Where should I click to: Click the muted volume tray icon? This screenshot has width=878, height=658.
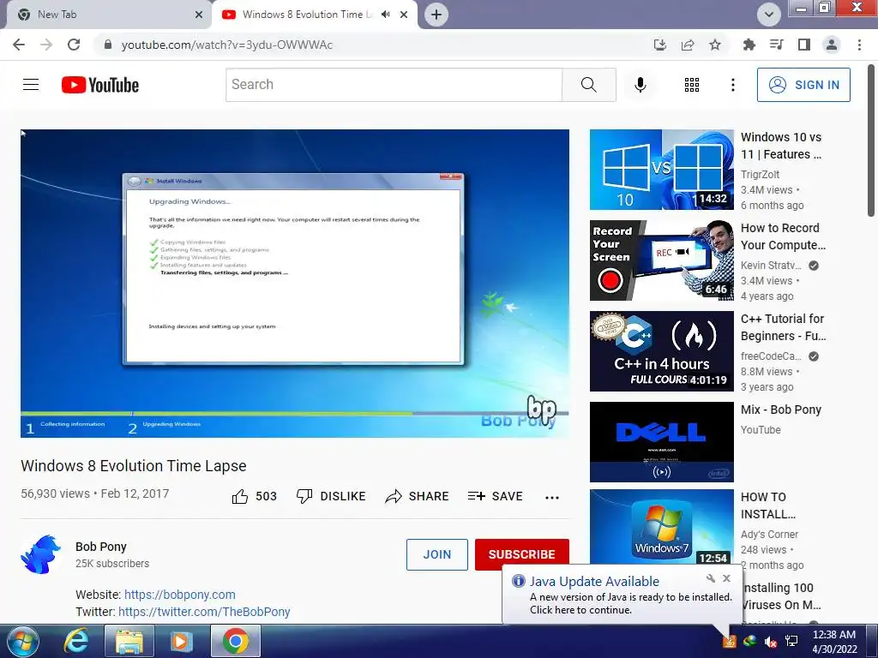coord(771,642)
